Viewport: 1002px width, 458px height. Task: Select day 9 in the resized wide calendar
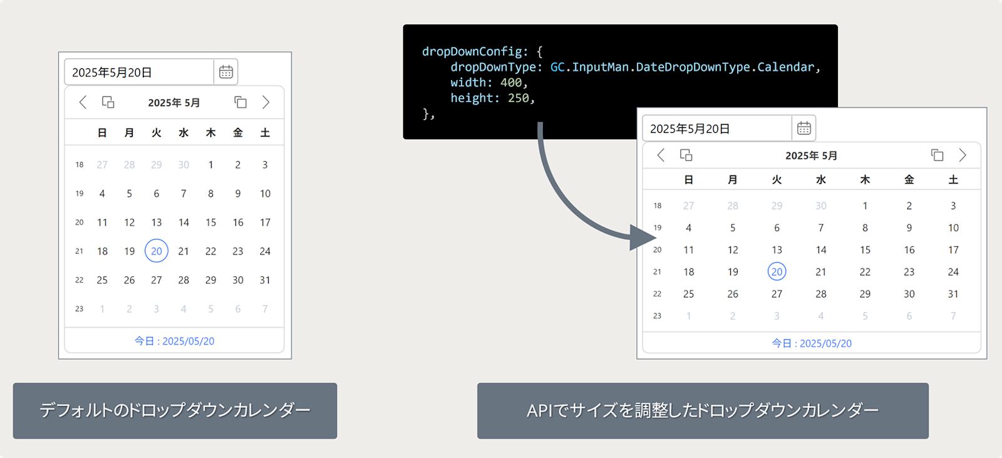(909, 228)
